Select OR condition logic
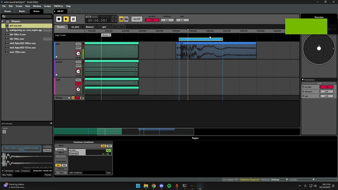Screen dimensions: 338x190 109,146
